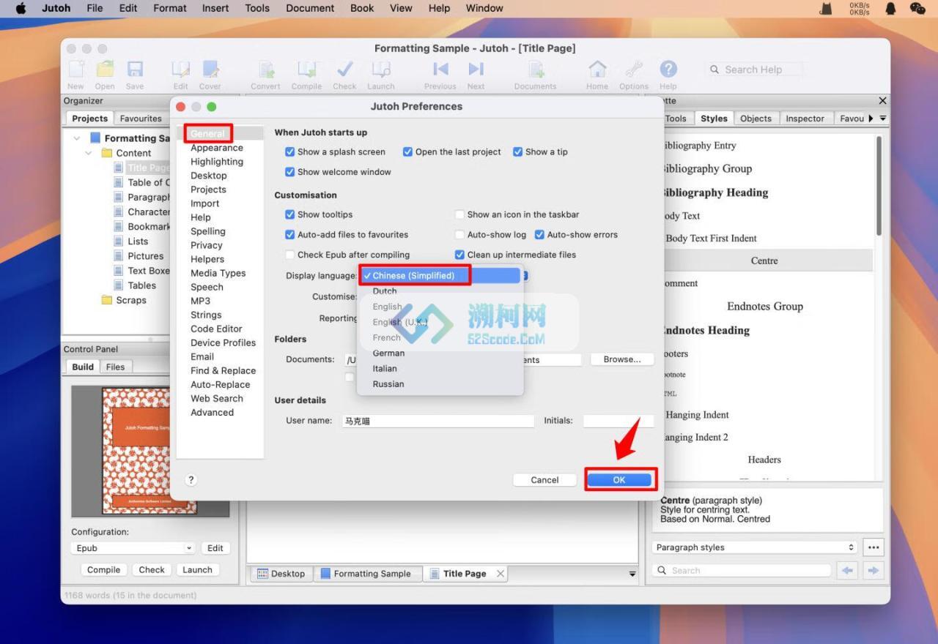This screenshot has width=938, height=644.
Task: Click the Check toolbar icon
Action: (344, 70)
